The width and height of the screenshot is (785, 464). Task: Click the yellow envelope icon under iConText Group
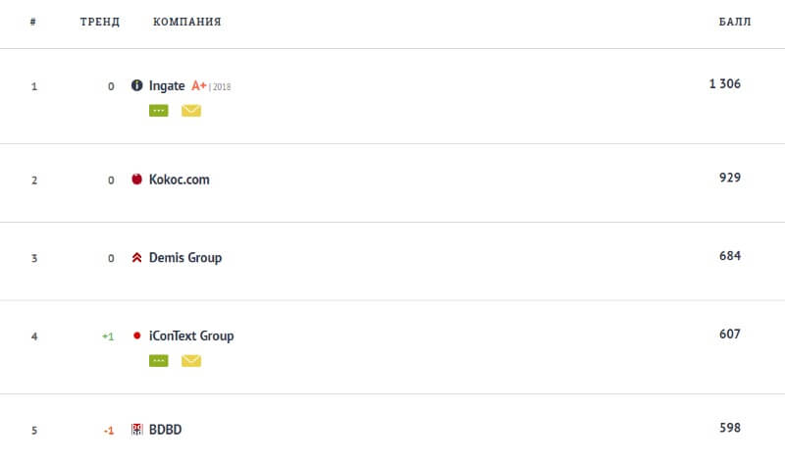coord(191,361)
